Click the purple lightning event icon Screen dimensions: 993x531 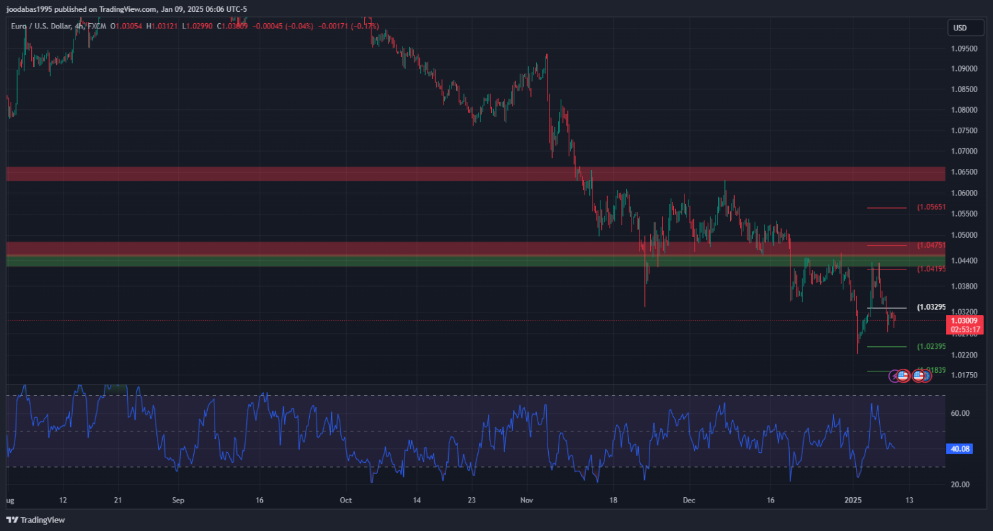point(894,375)
